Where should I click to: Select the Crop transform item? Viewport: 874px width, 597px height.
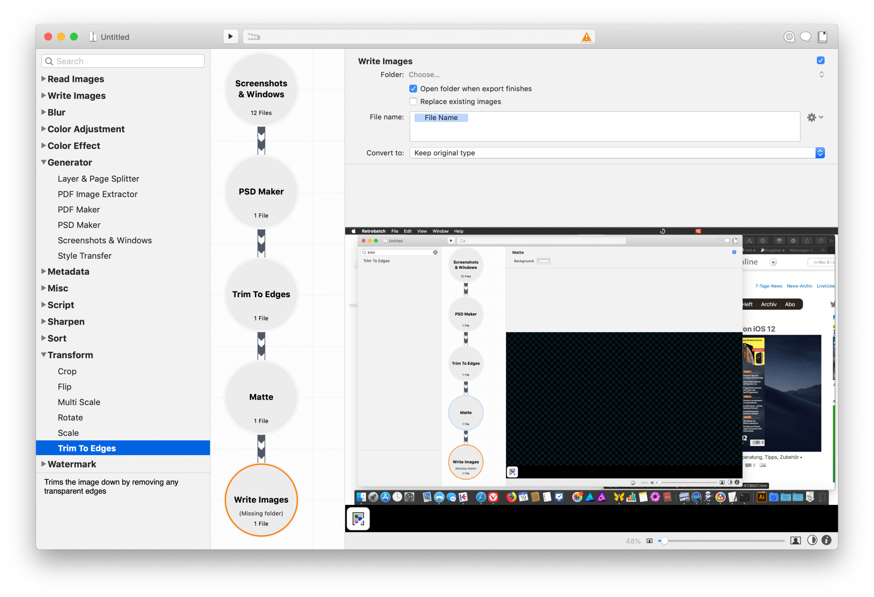(67, 371)
